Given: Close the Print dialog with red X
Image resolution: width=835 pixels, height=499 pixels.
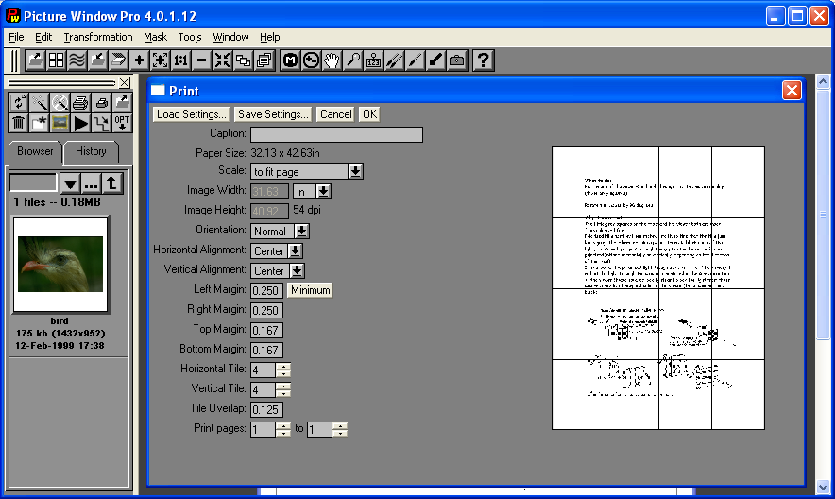Looking at the screenshot, I should point(792,91).
